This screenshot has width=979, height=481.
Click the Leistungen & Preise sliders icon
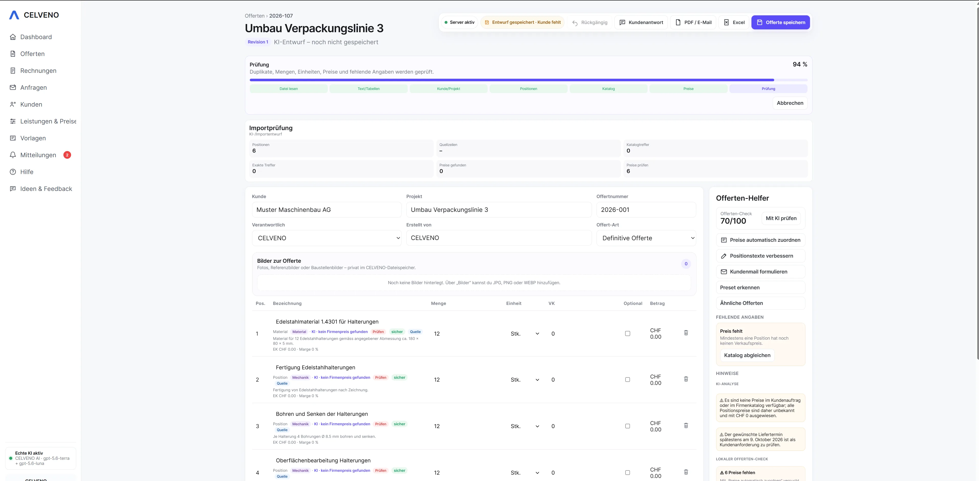tap(13, 121)
